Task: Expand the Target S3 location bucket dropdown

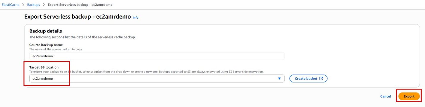Action: [x=157, y=79]
